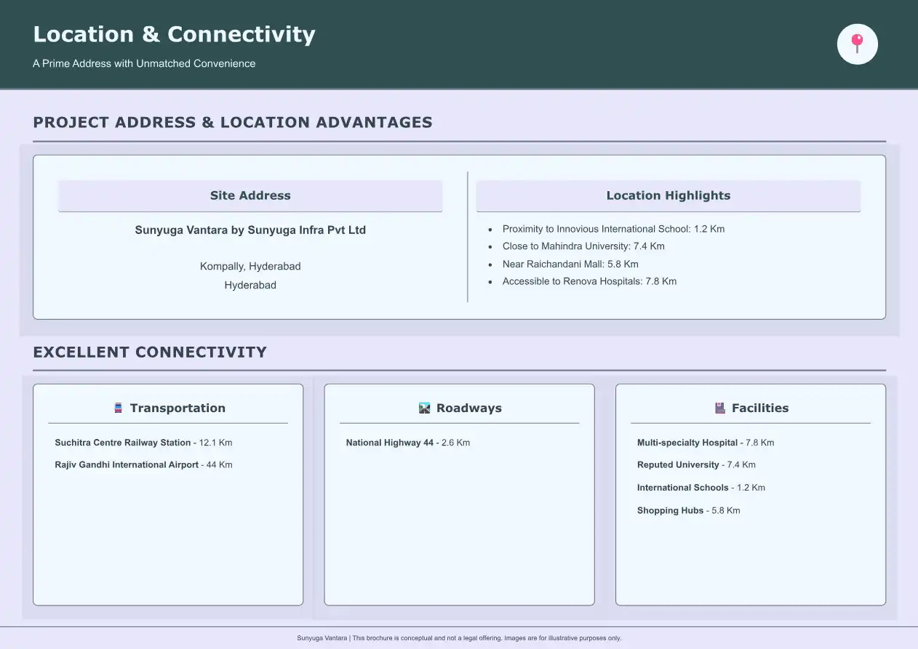
Task: Select the Site Address header
Action: coord(250,195)
